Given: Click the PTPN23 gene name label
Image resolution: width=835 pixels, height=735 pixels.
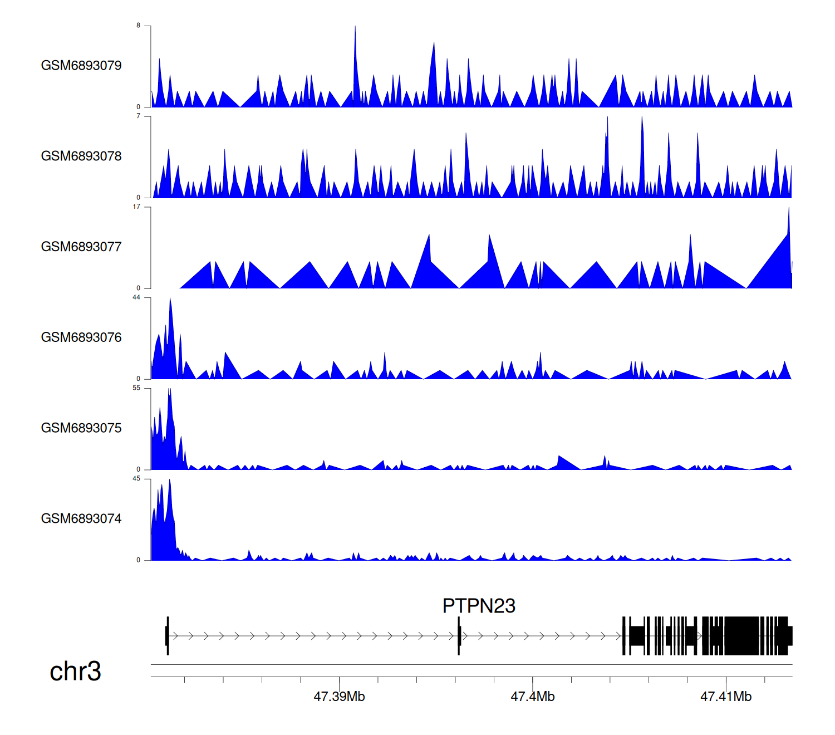Looking at the screenshot, I should coord(479,606).
